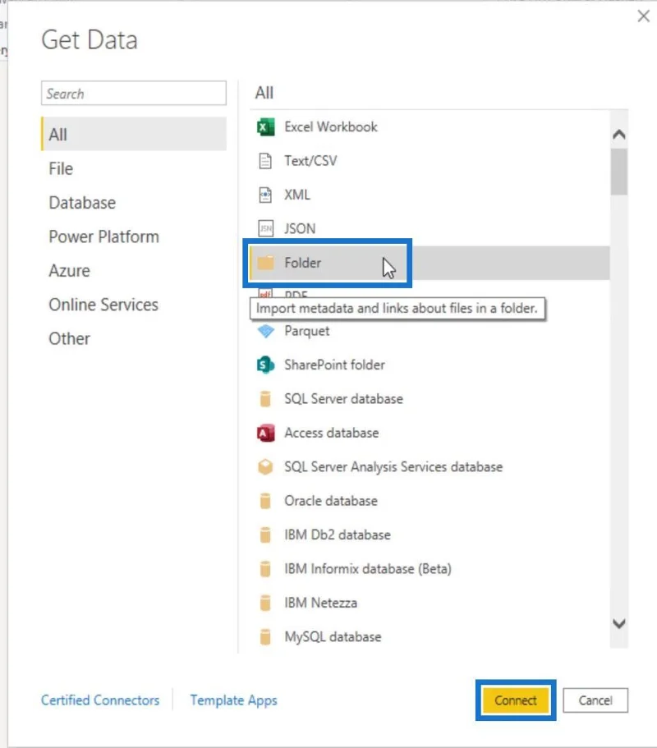Click the IBM Informix database icon
Viewport: 657px width, 748px height.
[265, 569]
